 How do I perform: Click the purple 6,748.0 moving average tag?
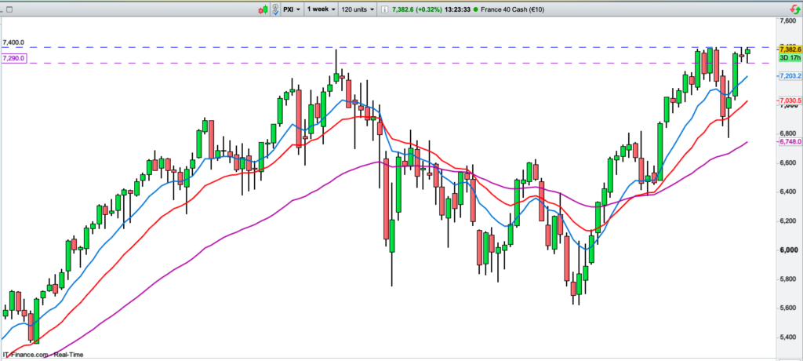[x=788, y=142]
